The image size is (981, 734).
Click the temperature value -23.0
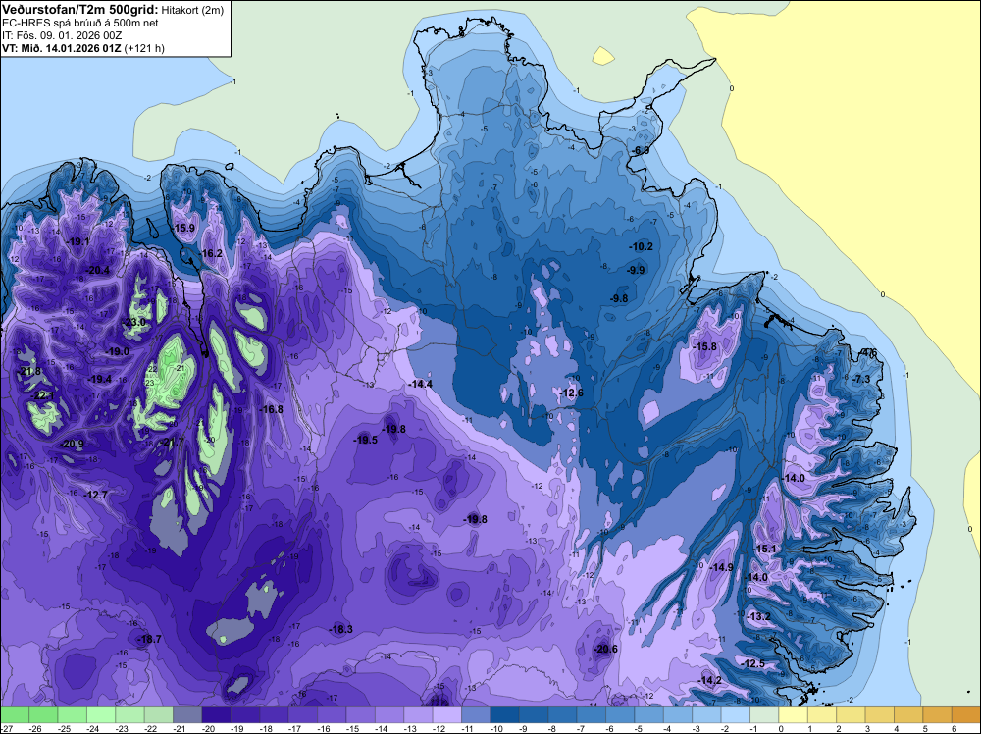point(133,322)
